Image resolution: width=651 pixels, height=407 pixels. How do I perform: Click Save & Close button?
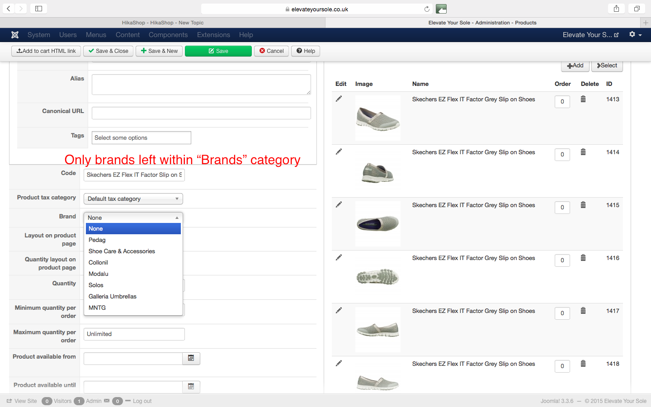coord(108,51)
